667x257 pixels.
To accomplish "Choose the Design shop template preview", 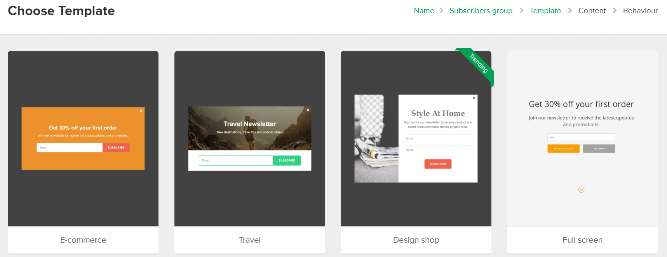I will (x=416, y=138).
